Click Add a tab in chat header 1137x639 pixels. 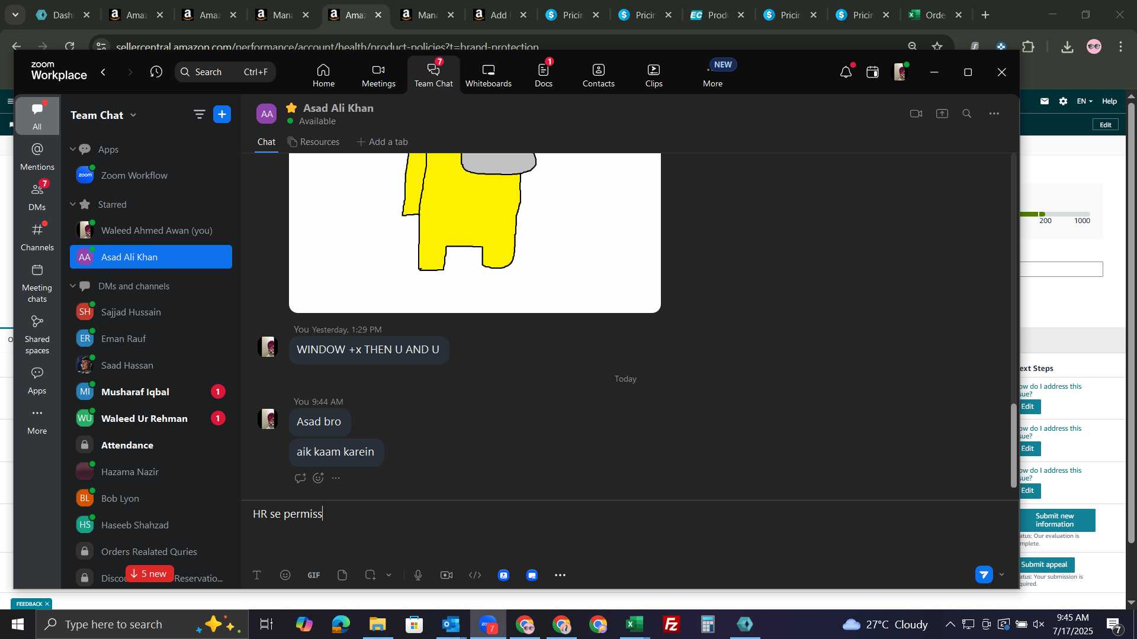point(382,142)
